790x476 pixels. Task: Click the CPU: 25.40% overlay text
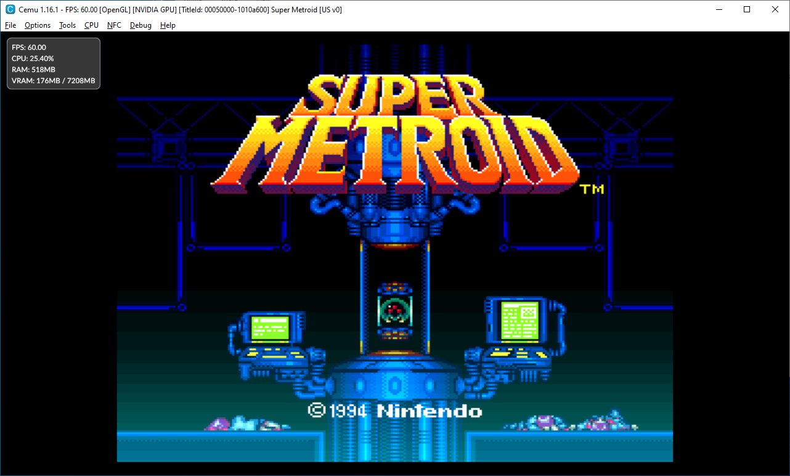tap(33, 59)
